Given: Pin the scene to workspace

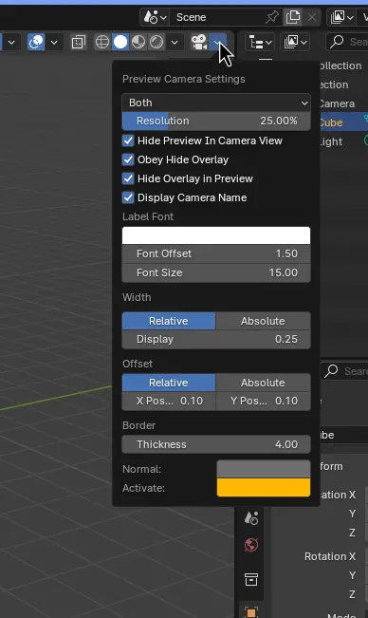Looking at the screenshot, I should tap(271, 17).
